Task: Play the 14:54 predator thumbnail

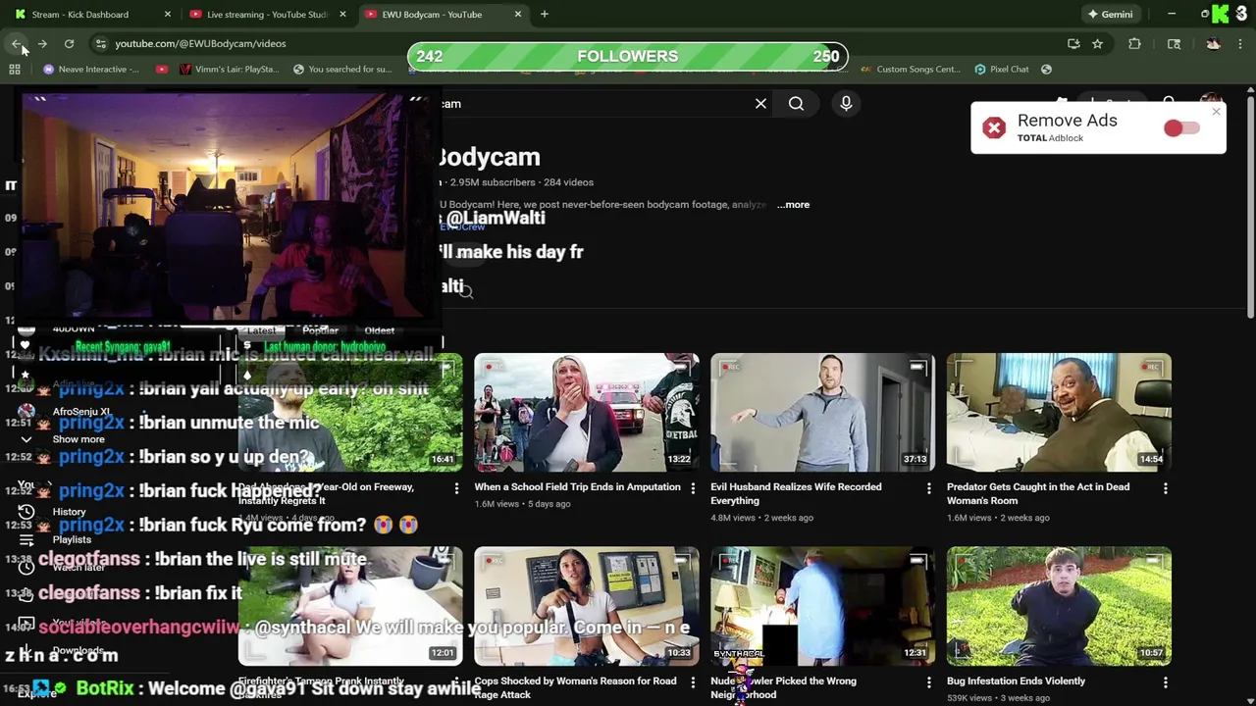Action: coord(1059,413)
